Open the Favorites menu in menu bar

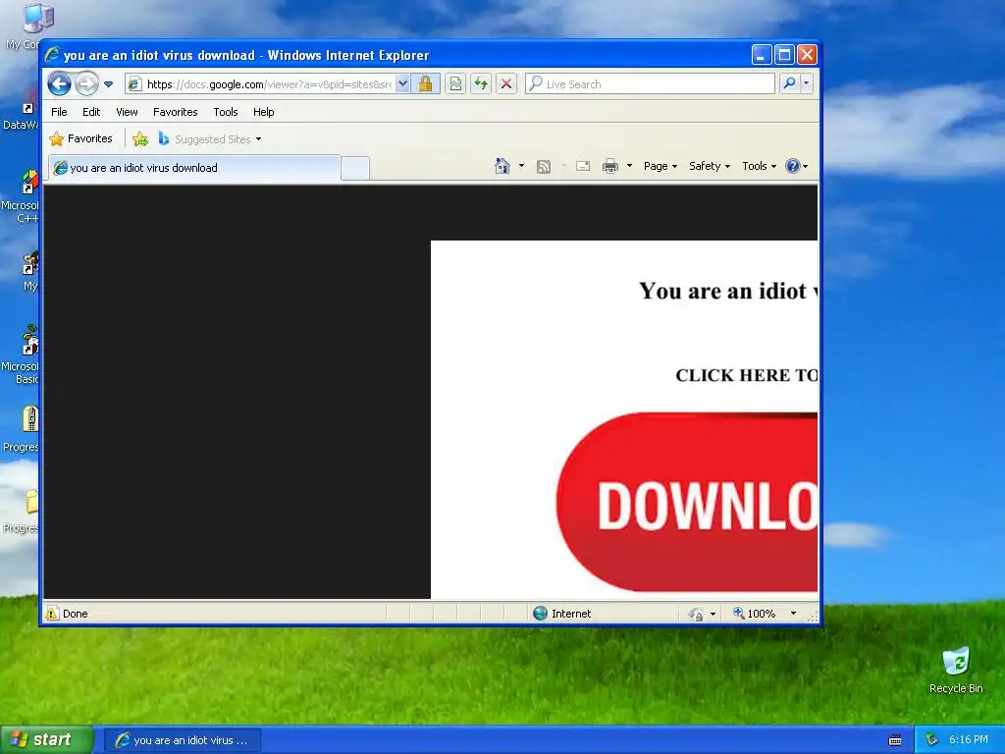tap(175, 112)
